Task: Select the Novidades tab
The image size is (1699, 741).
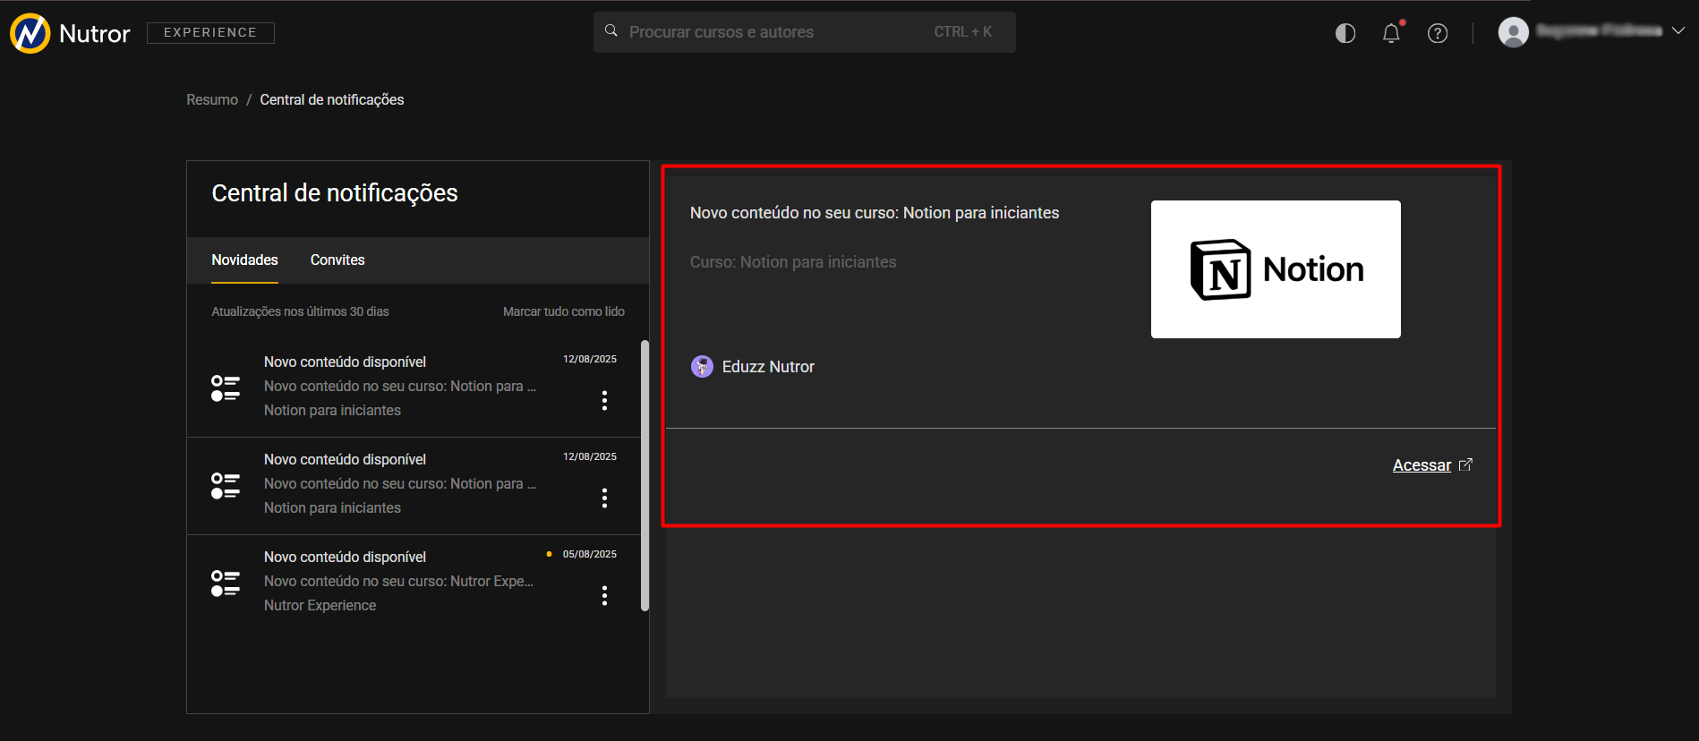Action: 244,260
